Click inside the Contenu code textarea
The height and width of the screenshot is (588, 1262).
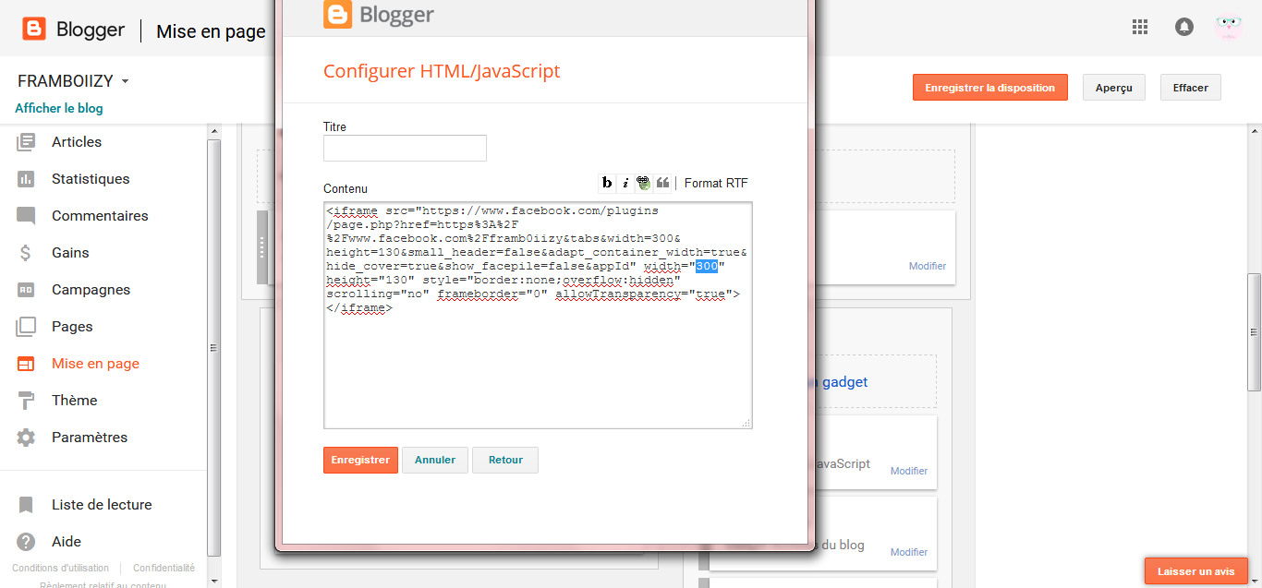538,316
